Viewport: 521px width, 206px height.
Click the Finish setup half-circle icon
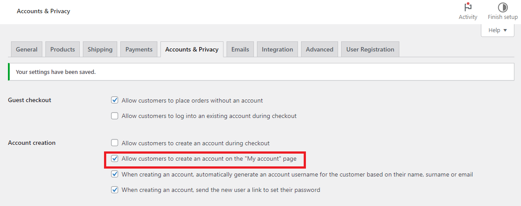coord(502,7)
